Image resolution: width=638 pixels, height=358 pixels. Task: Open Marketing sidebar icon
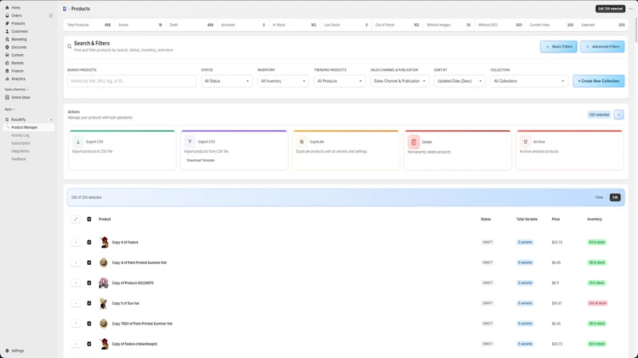click(7, 39)
